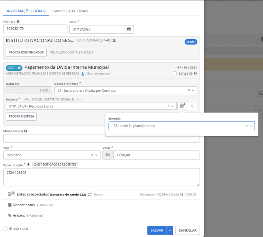Click the icon after the creditor CNPJ
Screen dimensions: 263x237
114,40
